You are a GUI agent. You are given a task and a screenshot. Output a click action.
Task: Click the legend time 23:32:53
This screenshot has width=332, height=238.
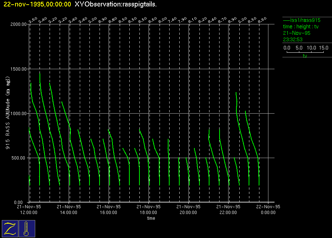pos(293,39)
